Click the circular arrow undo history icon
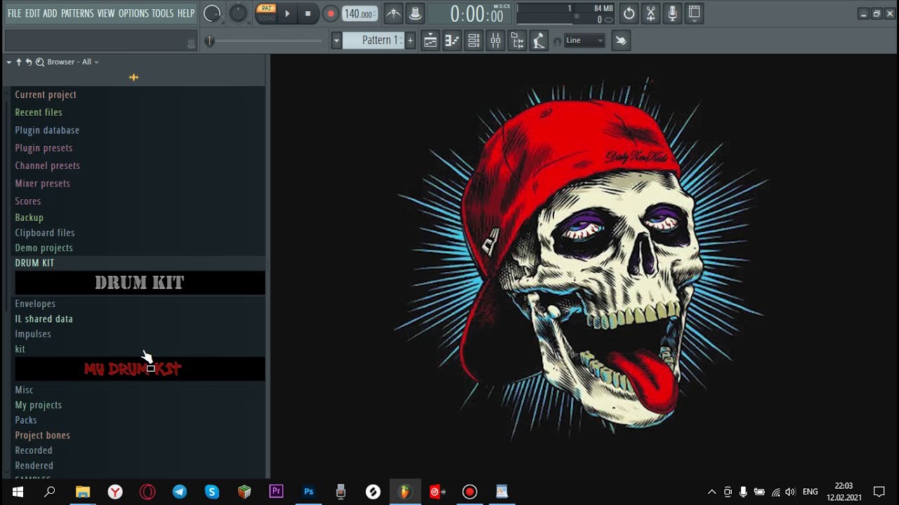The height and width of the screenshot is (505, 899). [629, 13]
